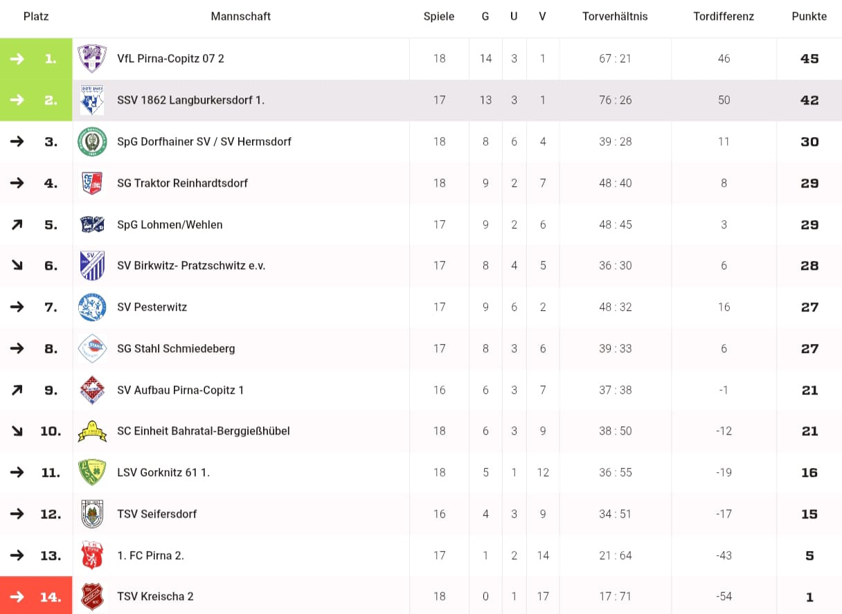Click the Punkte column header

pyautogui.click(x=809, y=17)
